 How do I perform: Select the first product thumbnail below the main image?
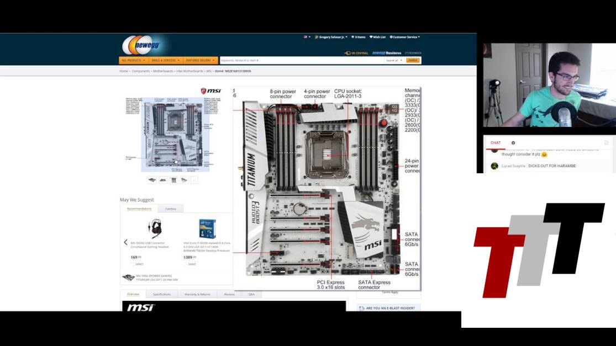point(152,179)
